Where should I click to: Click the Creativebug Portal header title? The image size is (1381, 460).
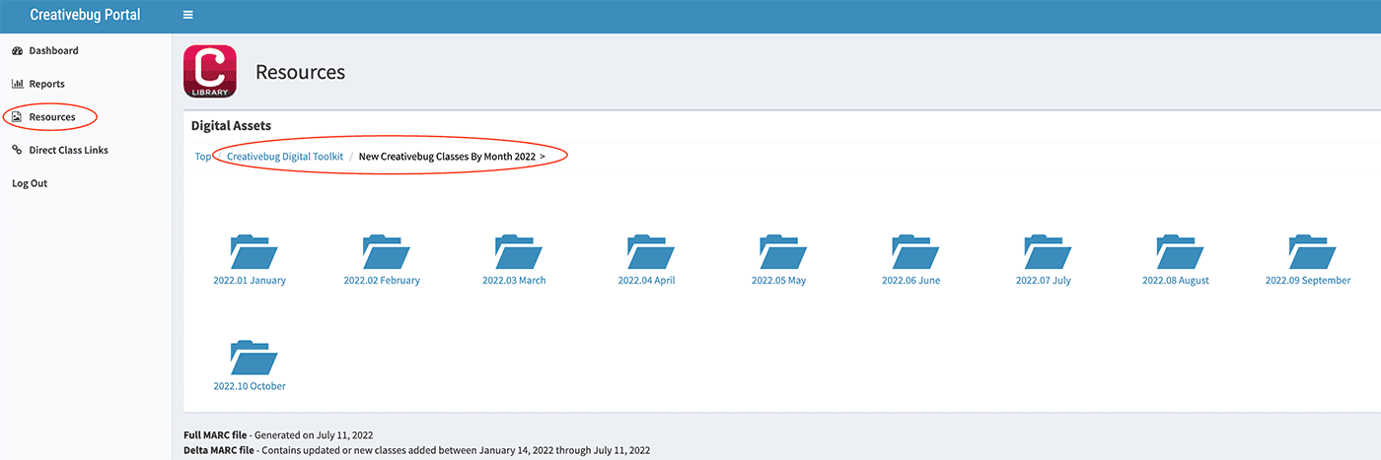pos(86,16)
